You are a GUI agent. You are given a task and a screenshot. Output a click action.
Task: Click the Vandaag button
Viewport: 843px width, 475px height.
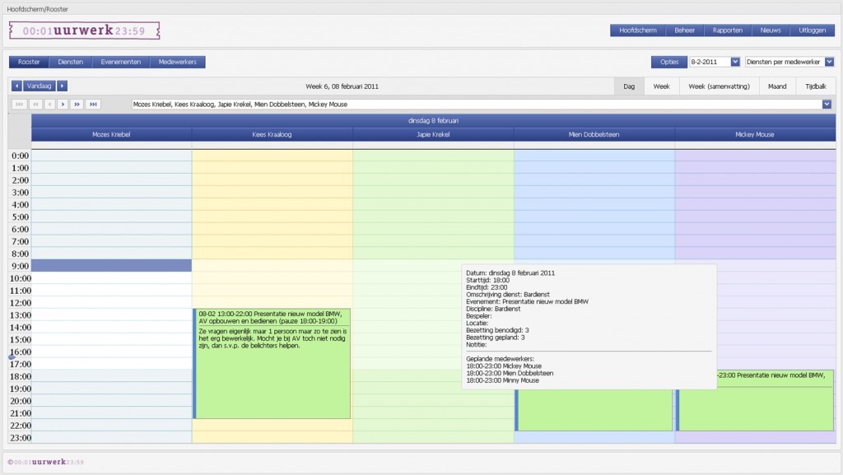[40, 86]
